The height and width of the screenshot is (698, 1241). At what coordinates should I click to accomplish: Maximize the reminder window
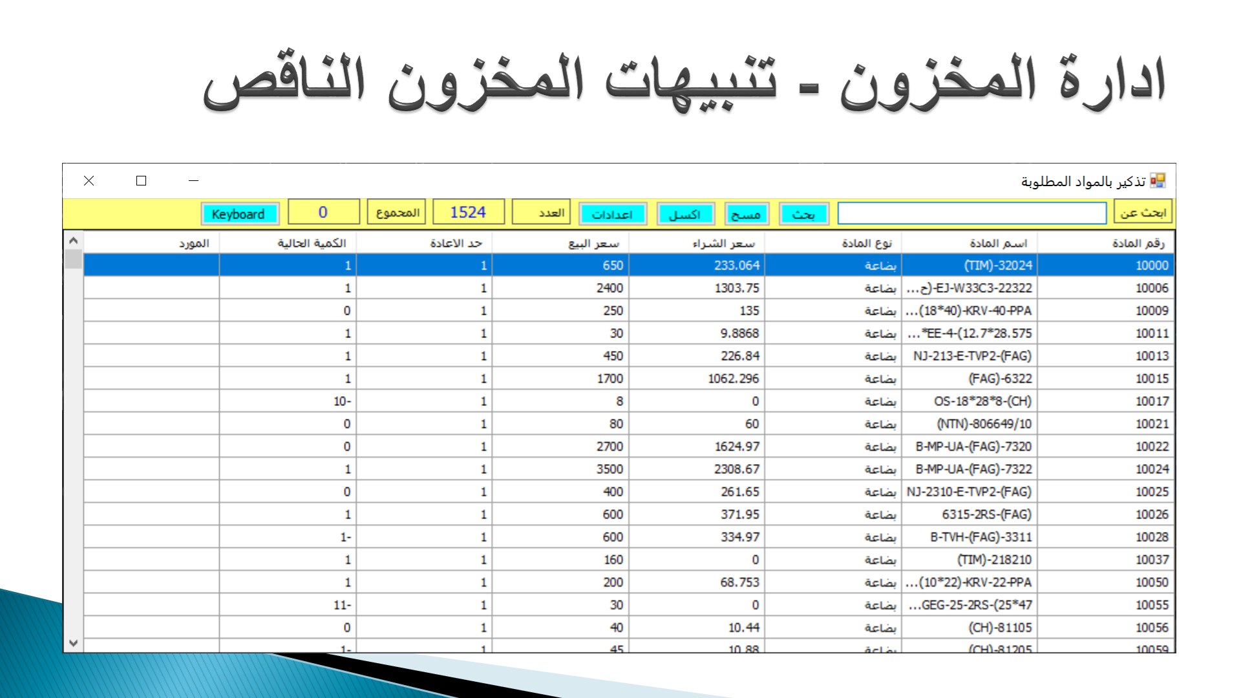pyautogui.click(x=141, y=181)
